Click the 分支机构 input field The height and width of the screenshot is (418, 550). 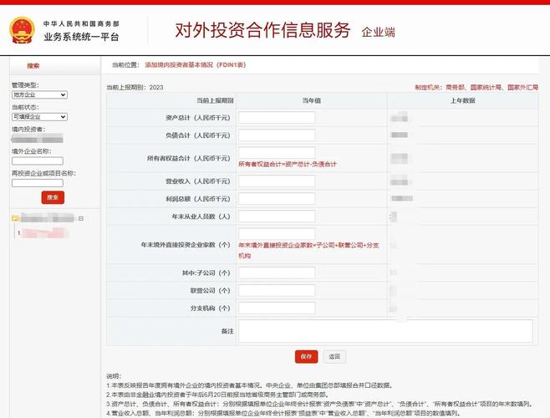(x=276, y=308)
